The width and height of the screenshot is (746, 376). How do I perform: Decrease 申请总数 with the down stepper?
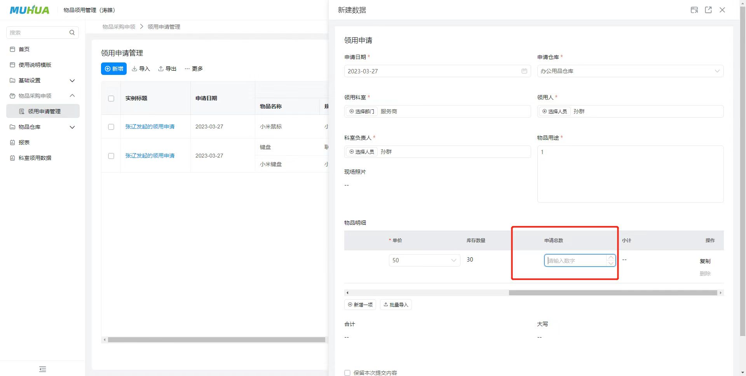click(x=611, y=263)
